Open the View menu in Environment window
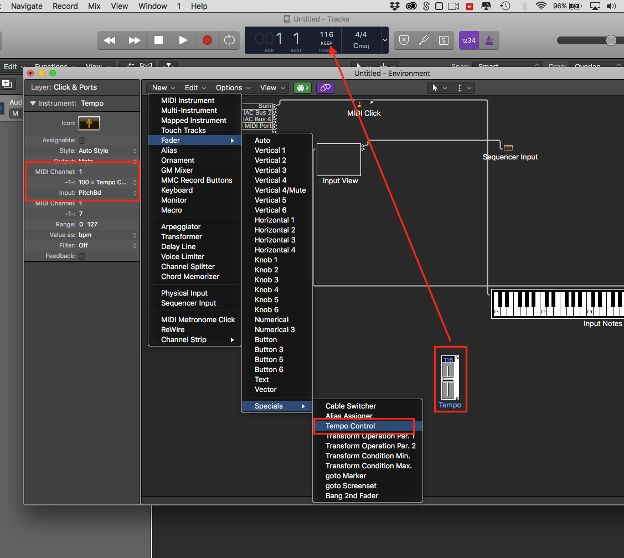Image resolution: width=624 pixels, height=558 pixels. click(x=272, y=87)
